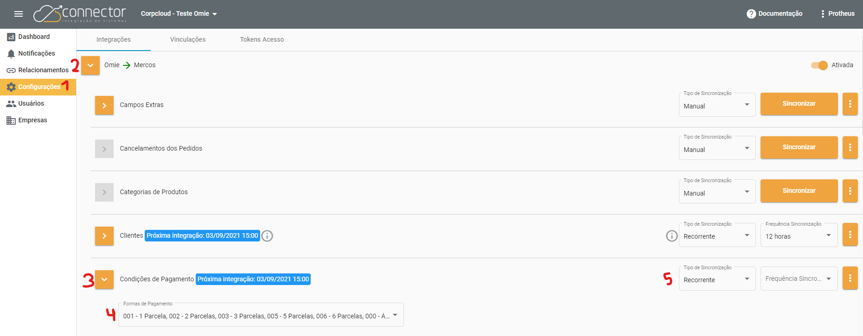Click the Configurações gear icon
This screenshot has height=336, width=863.
click(11, 87)
